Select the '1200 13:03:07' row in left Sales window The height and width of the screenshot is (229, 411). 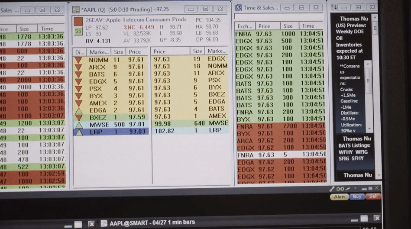point(32,123)
